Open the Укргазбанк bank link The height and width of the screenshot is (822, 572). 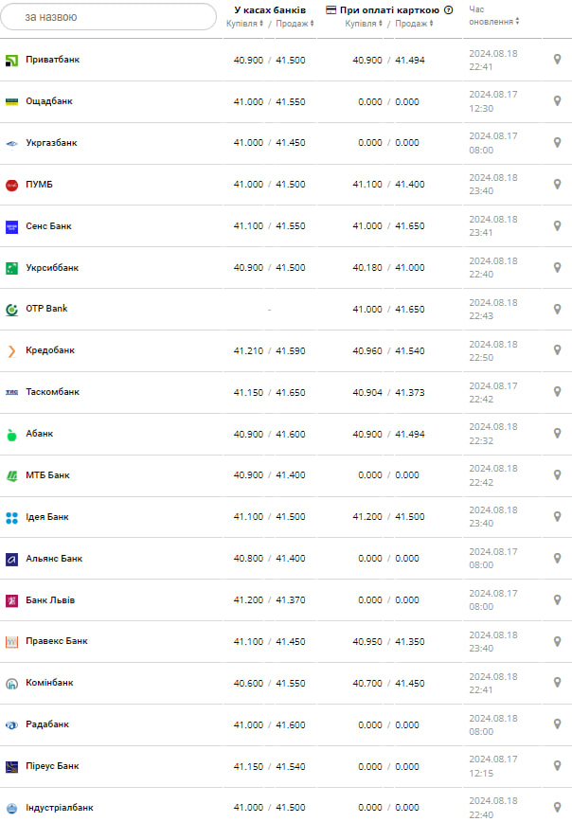[x=52, y=143]
